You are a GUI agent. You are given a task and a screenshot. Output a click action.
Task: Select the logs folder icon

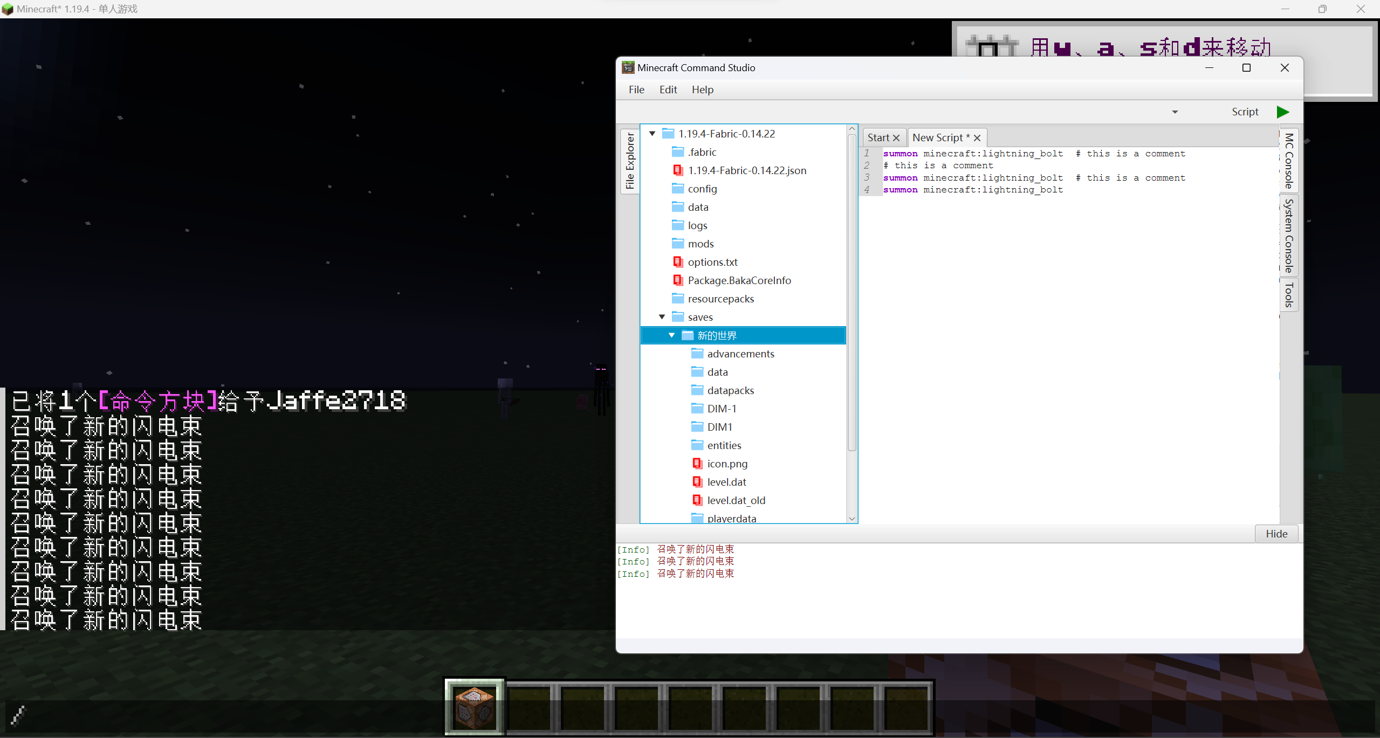click(678, 225)
